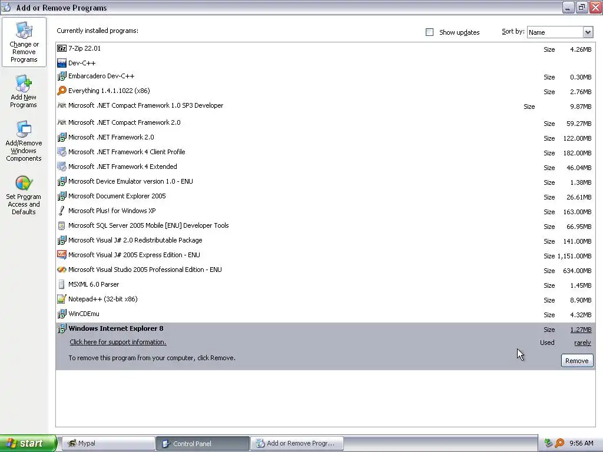
Task: Click Microsoft Plus! for Windows XP icon
Action: click(61, 211)
